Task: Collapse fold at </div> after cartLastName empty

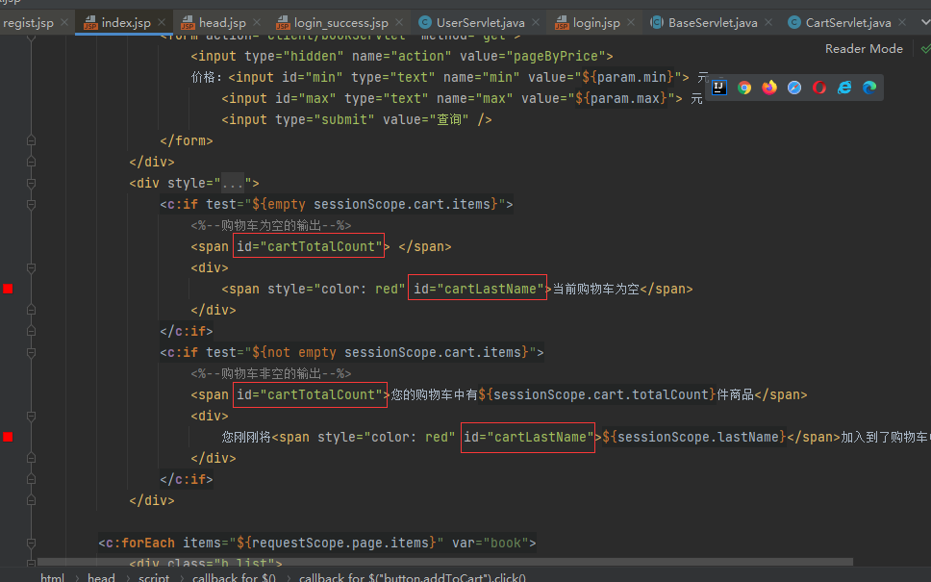Action: tap(31, 310)
